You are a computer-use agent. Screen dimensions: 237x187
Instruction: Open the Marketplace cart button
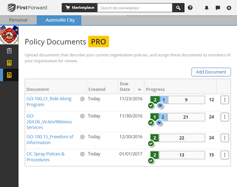[80, 7]
